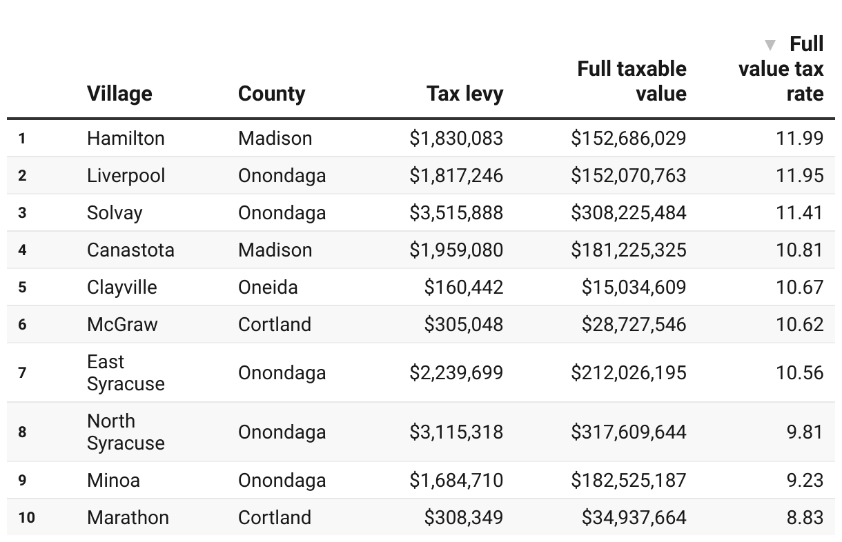Select the Minoa village cell
Screen dimensions: 842x542
[x=113, y=480]
